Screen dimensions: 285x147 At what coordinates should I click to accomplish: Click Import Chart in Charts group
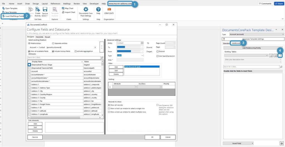tap(68, 12)
